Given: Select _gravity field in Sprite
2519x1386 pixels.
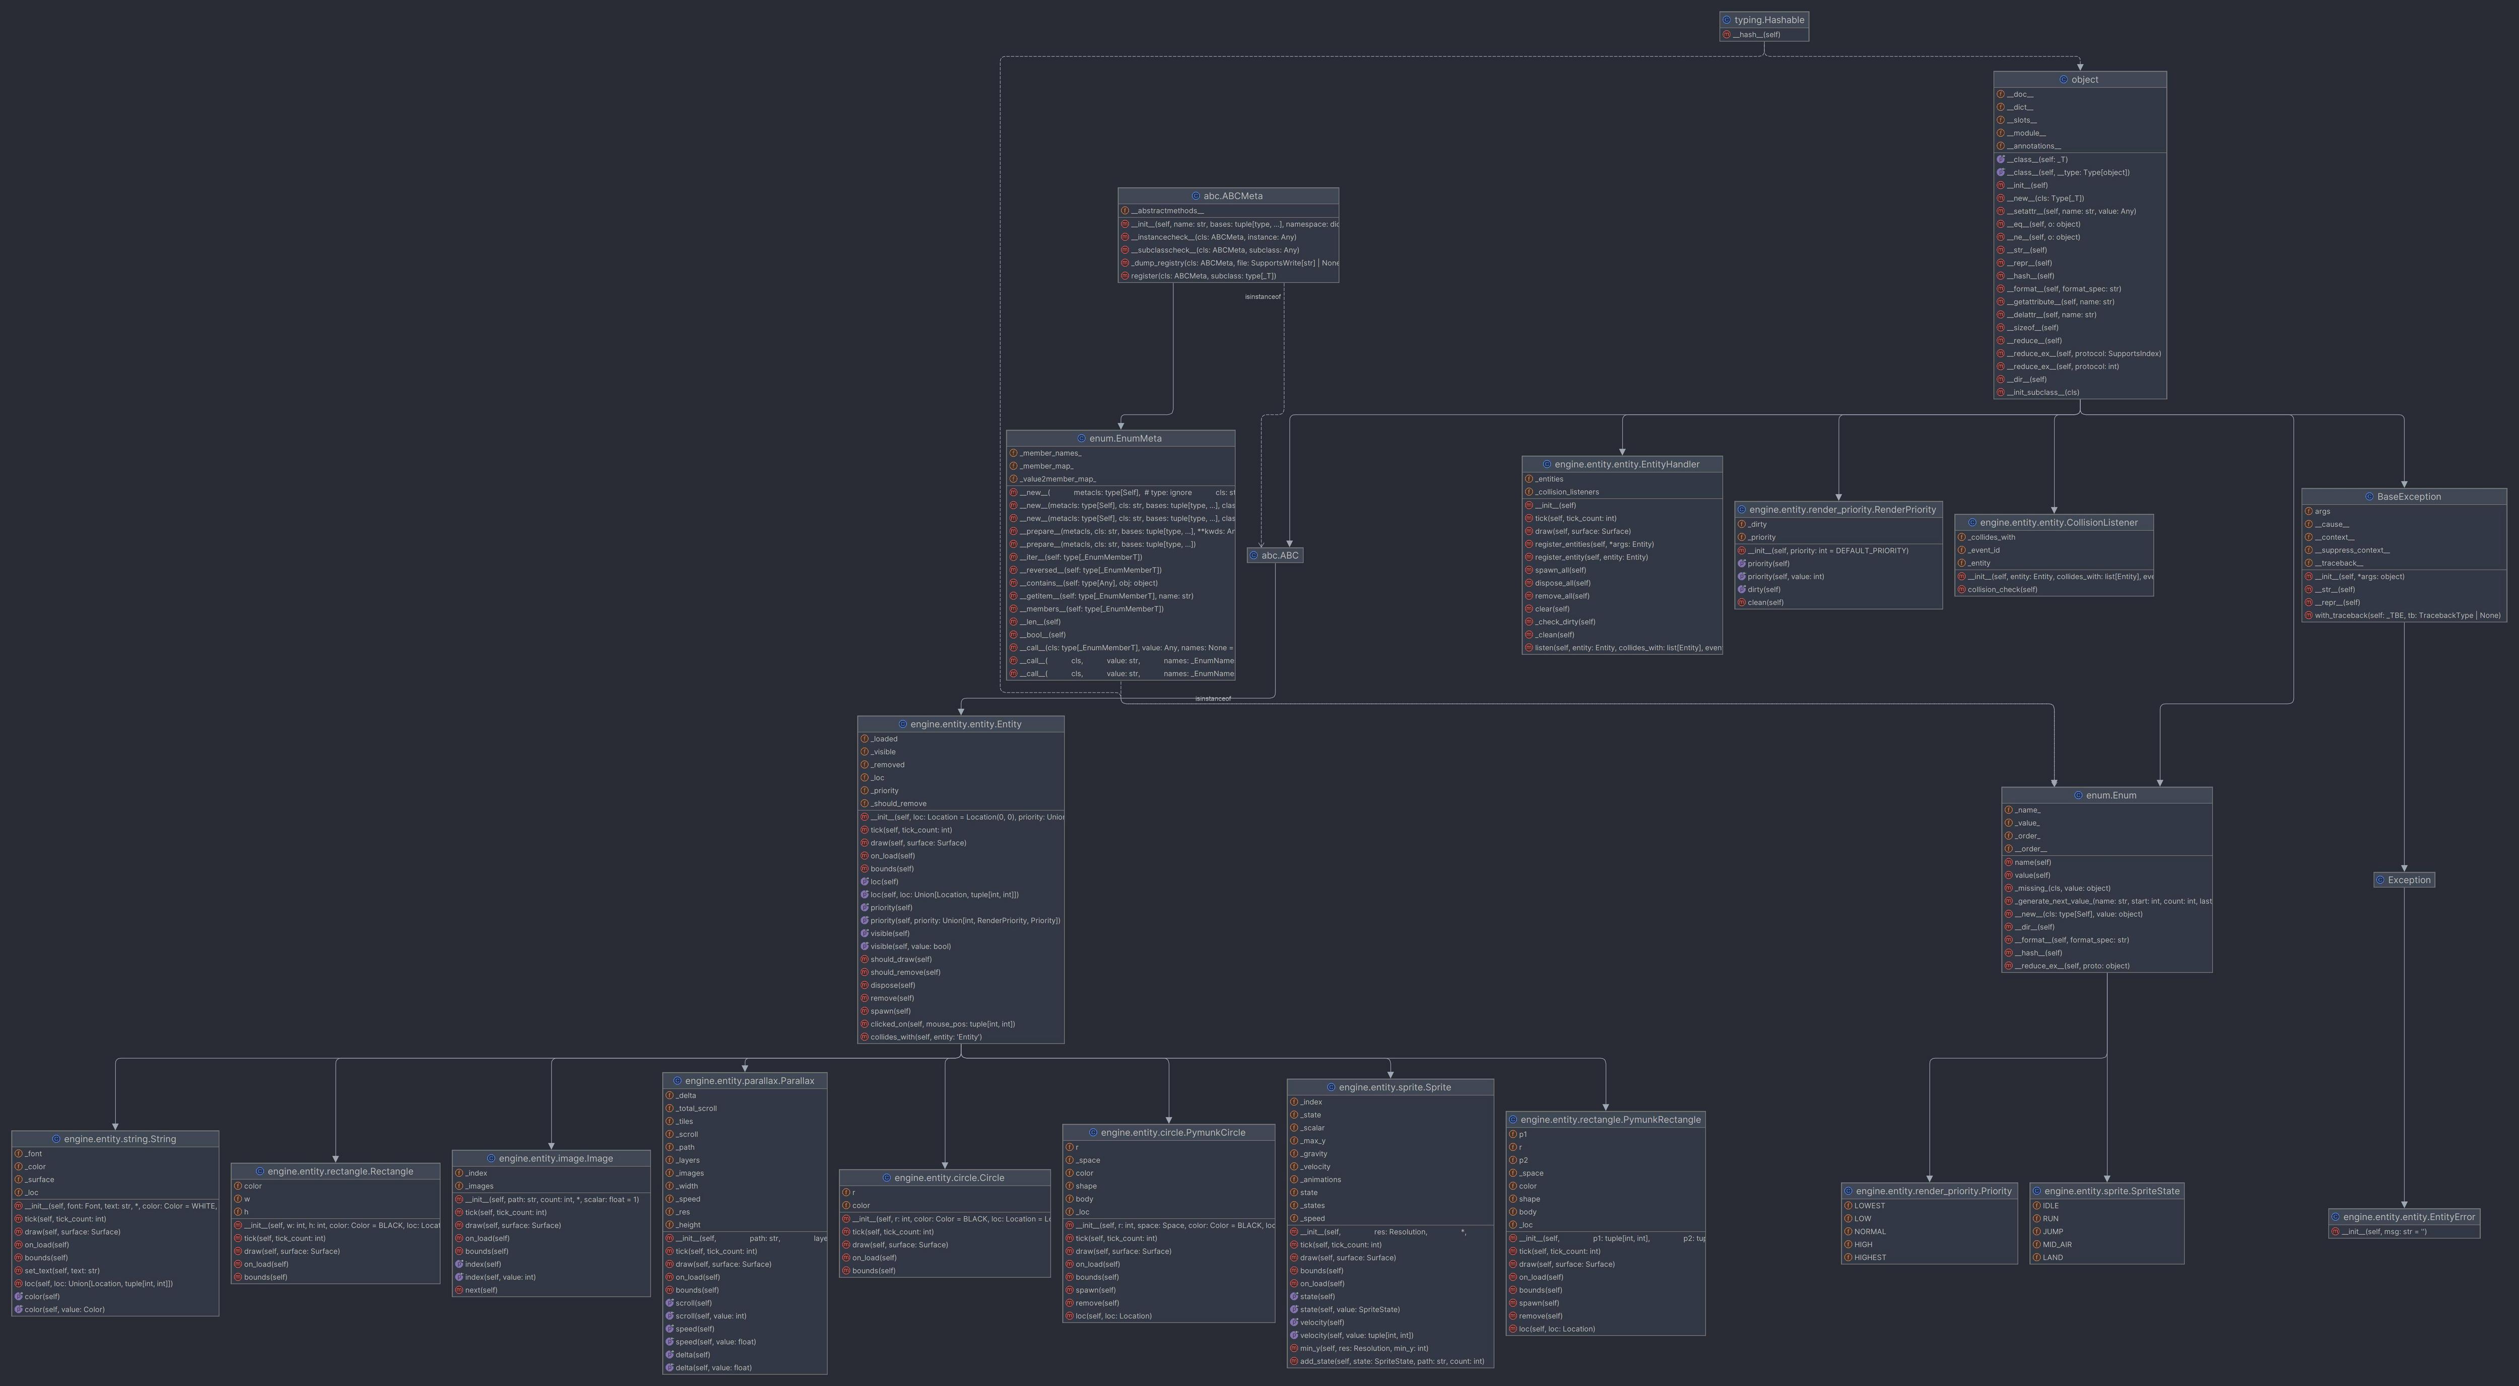Looking at the screenshot, I should click(1313, 1154).
